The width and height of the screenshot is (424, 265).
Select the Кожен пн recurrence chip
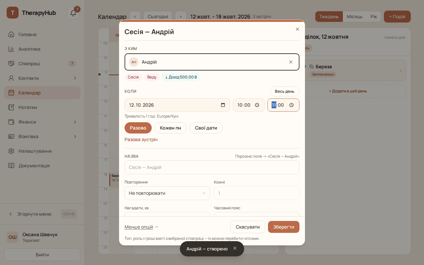click(x=171, y=128)
